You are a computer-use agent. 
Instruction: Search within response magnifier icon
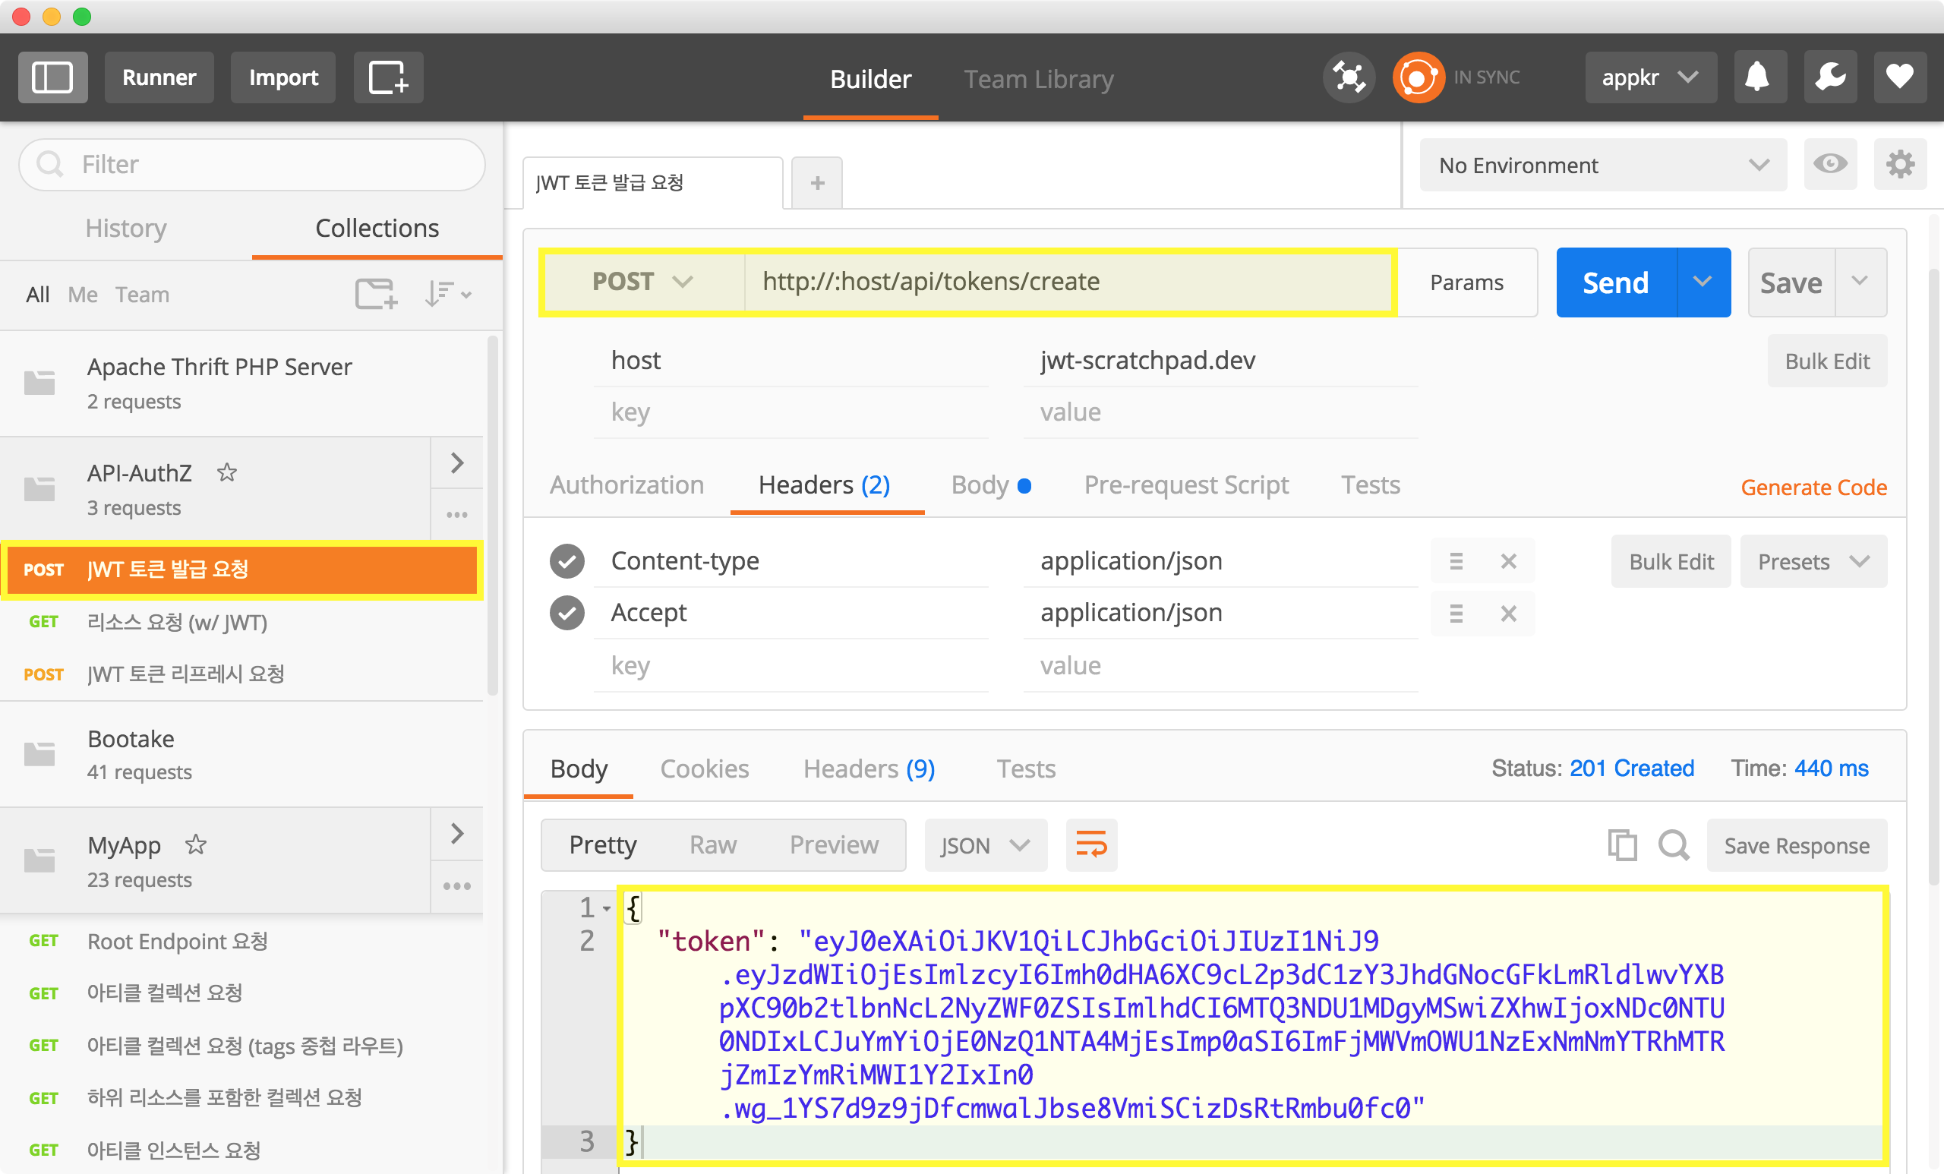click(1673, 845)
